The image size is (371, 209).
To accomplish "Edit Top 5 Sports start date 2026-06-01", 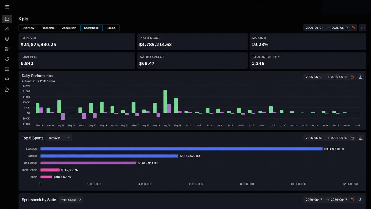I will [x=314, y=138].
